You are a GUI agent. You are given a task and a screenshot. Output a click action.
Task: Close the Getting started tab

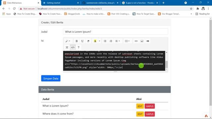pyautogui.click(x=78, y=3)
